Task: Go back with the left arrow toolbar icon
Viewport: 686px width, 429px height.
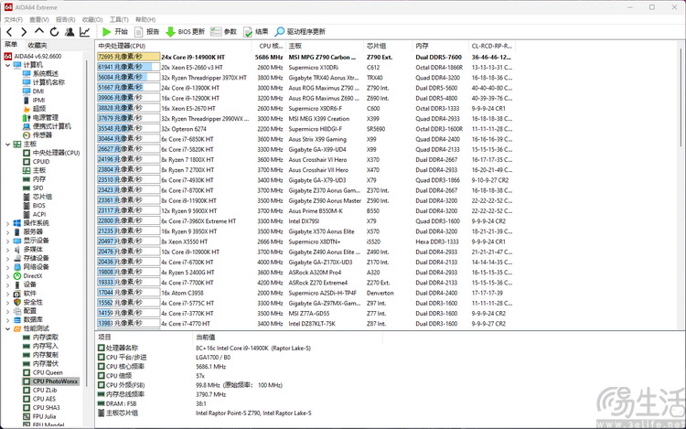Action: [9, 31]
